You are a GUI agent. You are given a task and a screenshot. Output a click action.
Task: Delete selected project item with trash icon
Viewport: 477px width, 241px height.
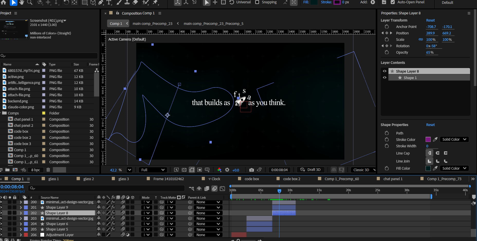point(48,170)
